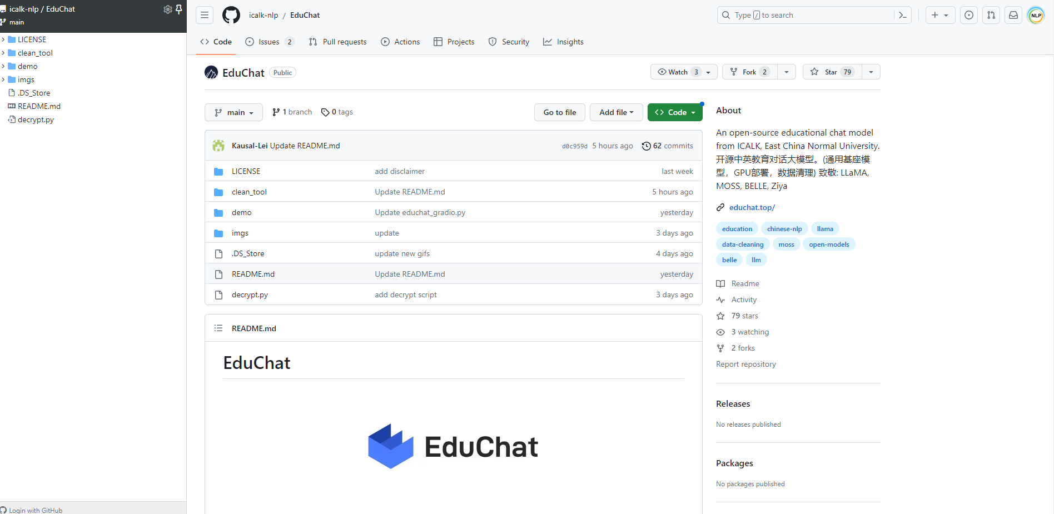This screenshot has height=514, width=1054.
Task: Pin the left sidebar panel
Action: click(x=178, y=9)
